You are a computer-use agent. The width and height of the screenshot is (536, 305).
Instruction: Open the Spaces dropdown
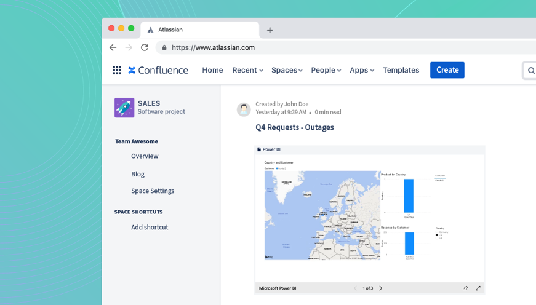click(287, 70)
